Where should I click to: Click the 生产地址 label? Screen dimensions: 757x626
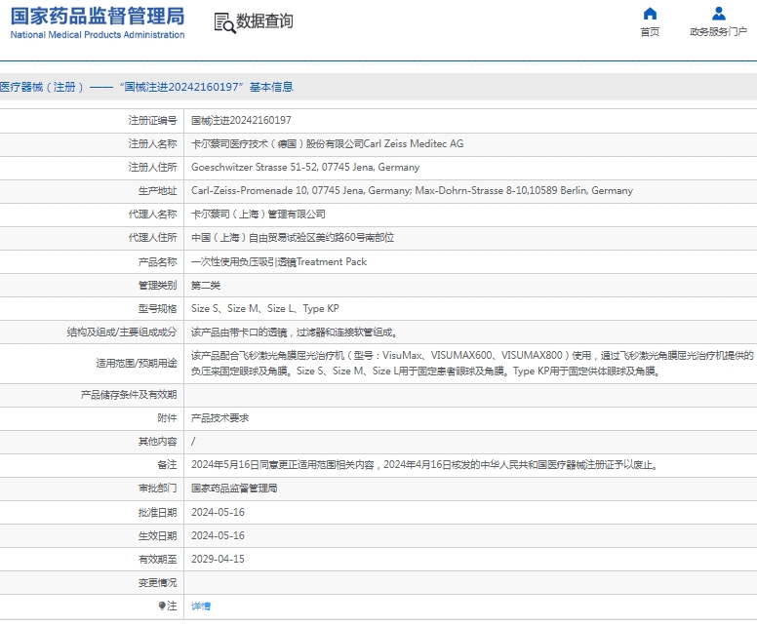(157, 191)
